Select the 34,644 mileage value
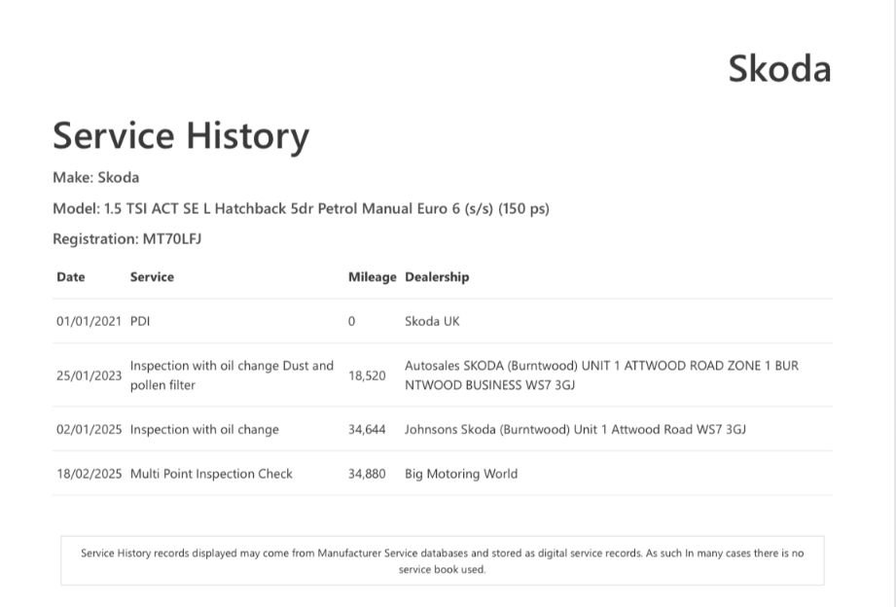Viewport: 896px width, 607px height. pyautogui.click(x=367, y=429)
